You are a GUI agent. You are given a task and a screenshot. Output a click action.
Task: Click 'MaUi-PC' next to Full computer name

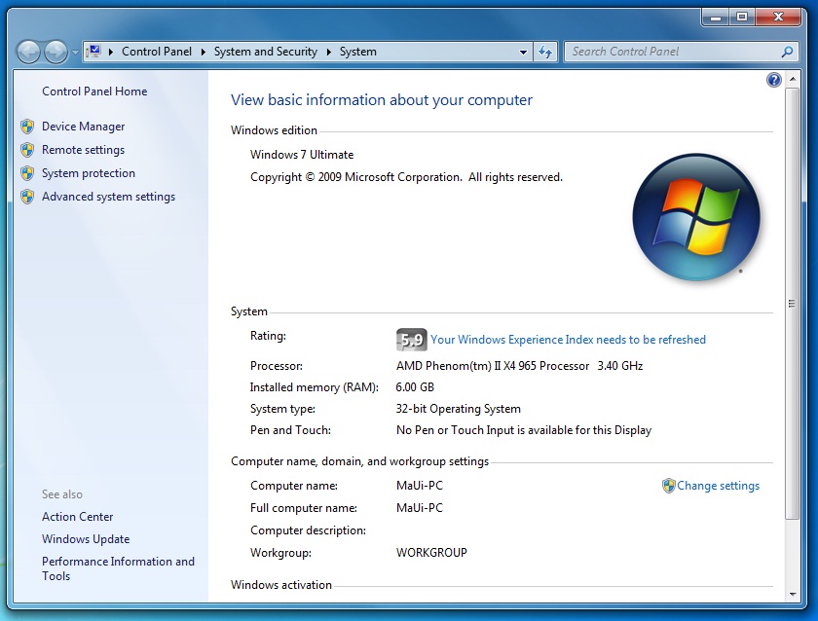click(420, 508)
